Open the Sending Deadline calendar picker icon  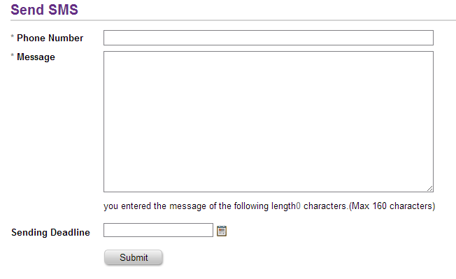[x=222, y=231]
